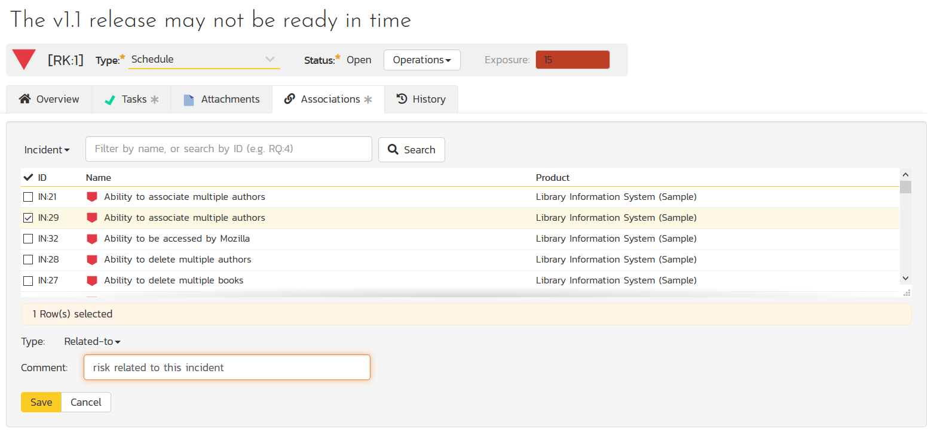
Task: Open the Type dropdown showing Schedule
Action: point(204,59)
